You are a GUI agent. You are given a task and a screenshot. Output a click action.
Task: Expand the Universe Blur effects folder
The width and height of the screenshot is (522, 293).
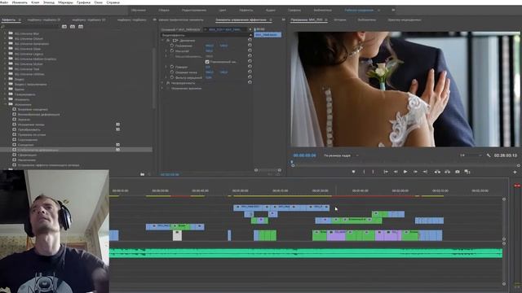[6, 33]
